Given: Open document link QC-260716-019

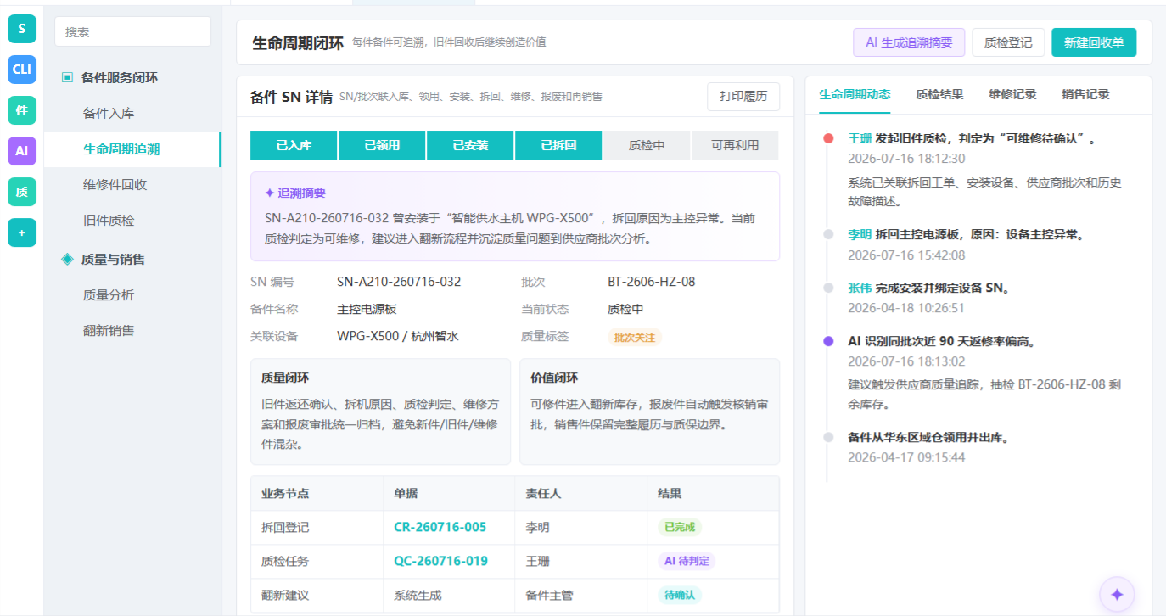Looking at the screenshot, I should 440,561.
